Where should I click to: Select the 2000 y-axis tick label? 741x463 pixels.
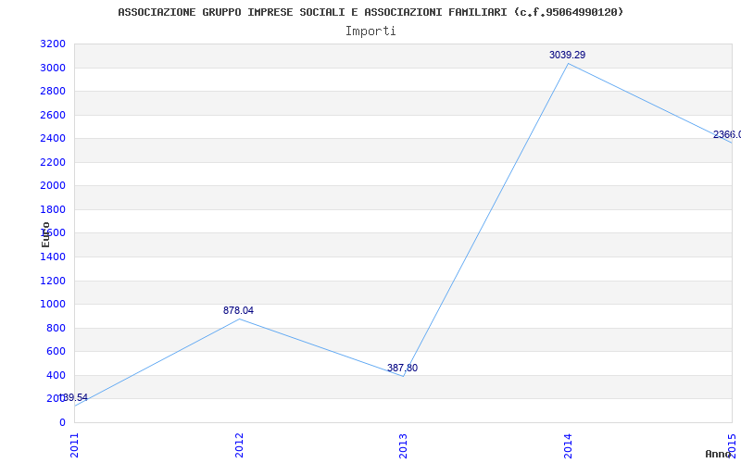(x=53, y=186)
